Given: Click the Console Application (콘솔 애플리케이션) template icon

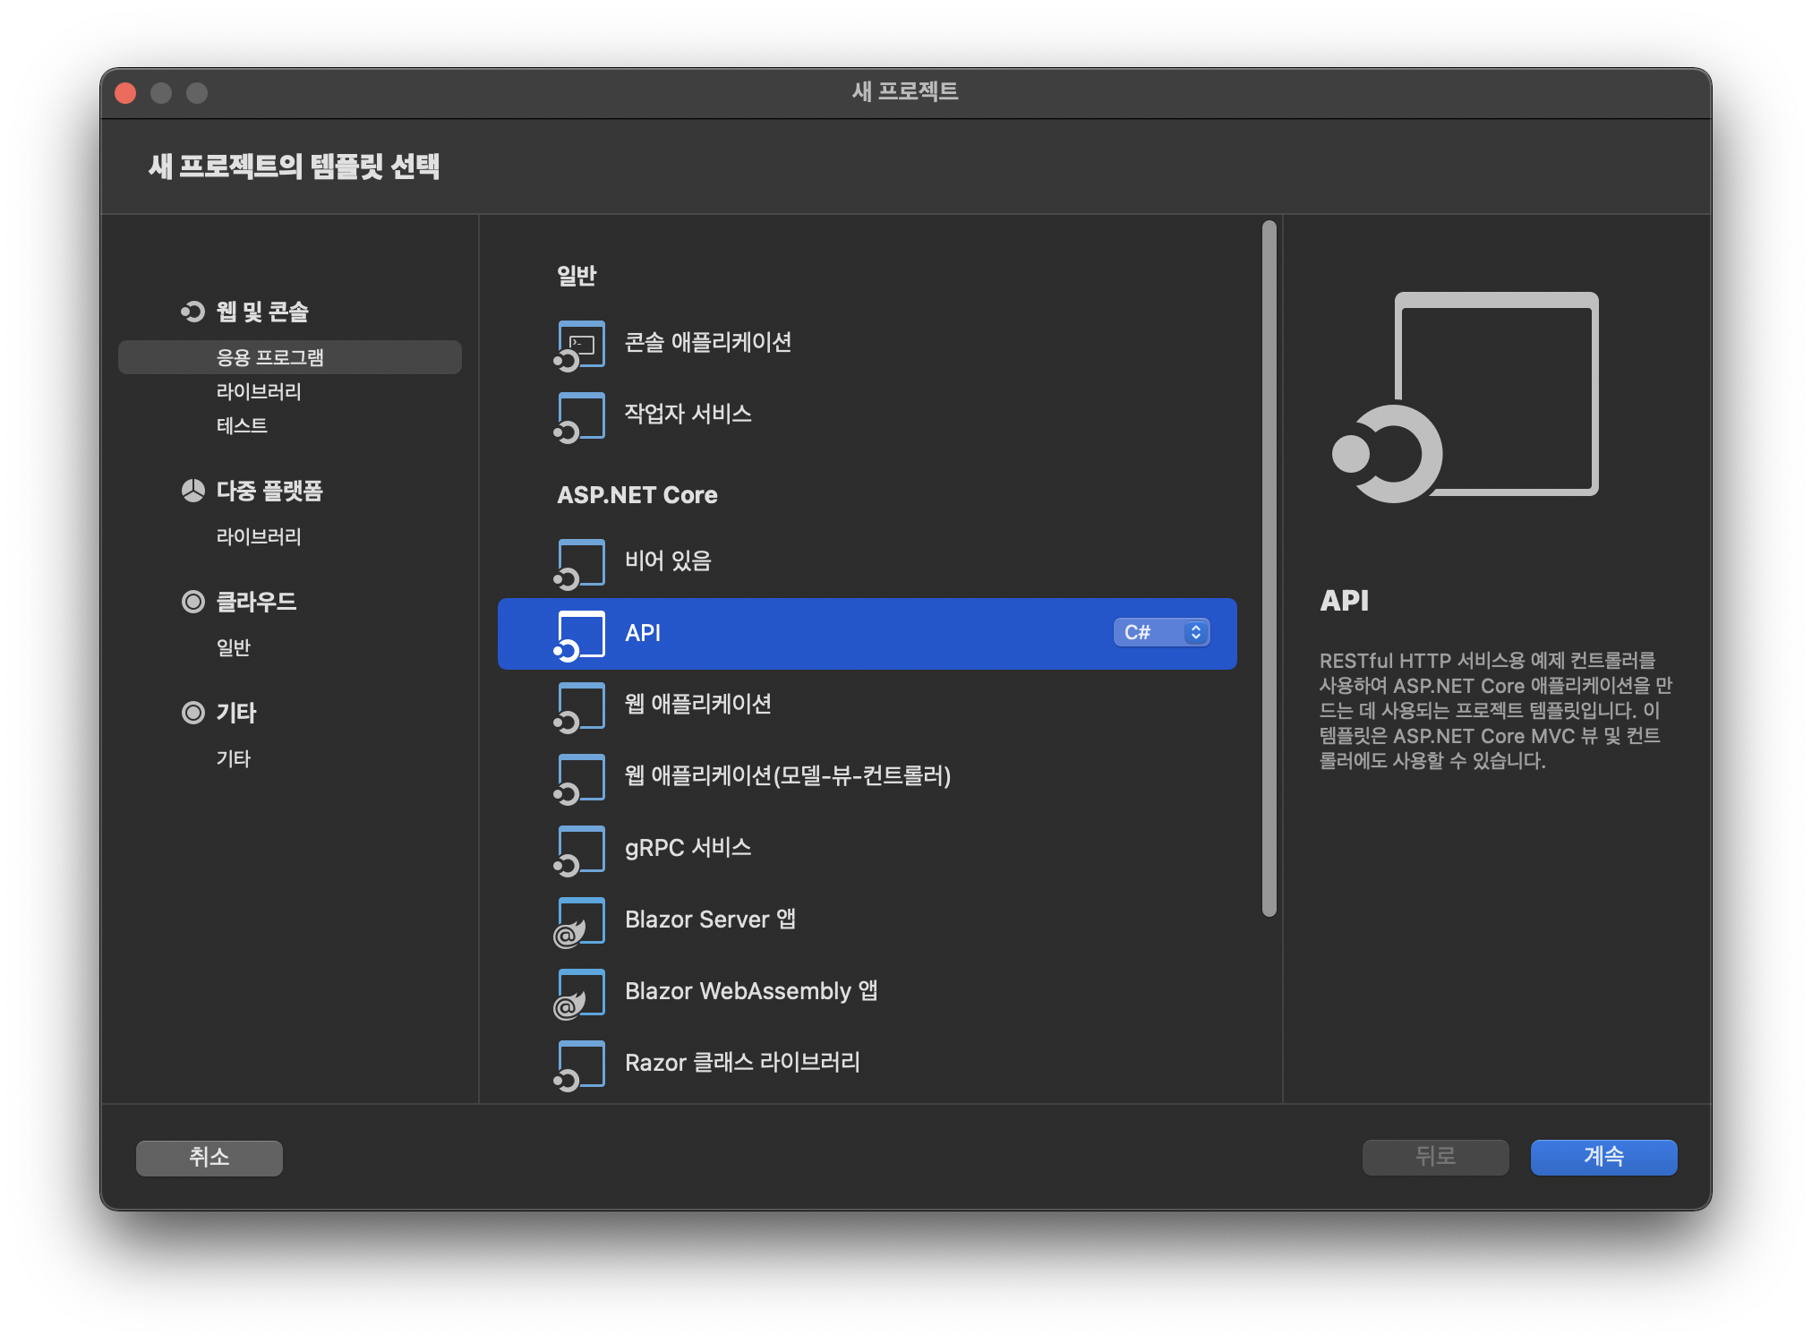Looking at the screenshot, I should (x=579, y=345).
